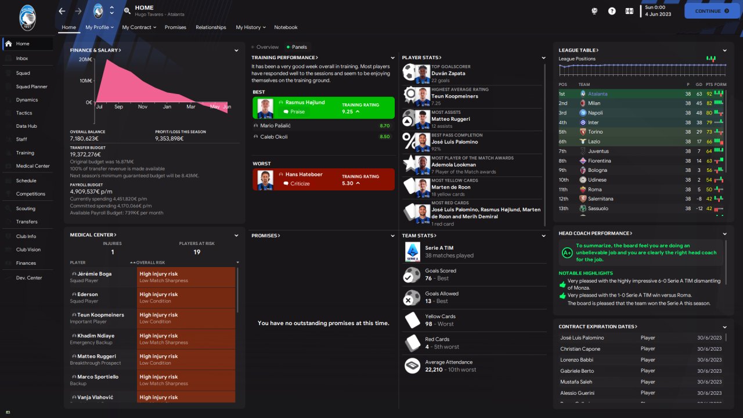Image resolution: width=743 pixels, height=418 pixels.
Task: Open the League Table heading link
Action: pos(578,51)
